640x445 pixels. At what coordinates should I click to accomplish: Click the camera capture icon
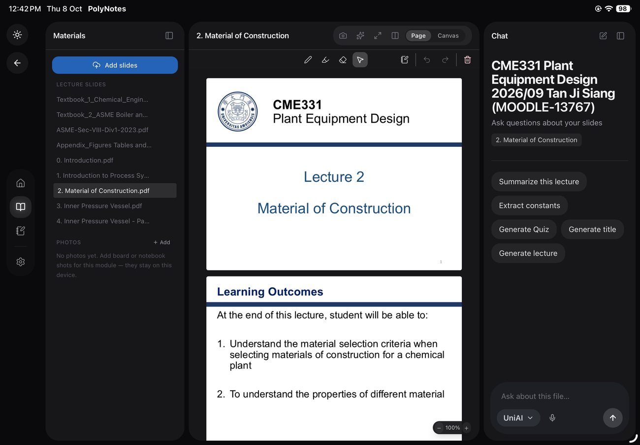pos(343,35)
